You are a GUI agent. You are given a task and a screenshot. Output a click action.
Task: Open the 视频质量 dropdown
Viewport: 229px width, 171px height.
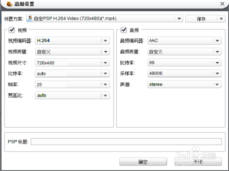[72, 52]
